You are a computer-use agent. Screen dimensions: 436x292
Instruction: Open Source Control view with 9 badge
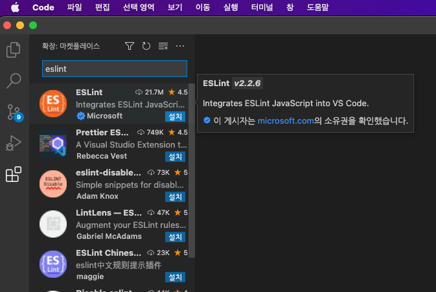(14, 113)
